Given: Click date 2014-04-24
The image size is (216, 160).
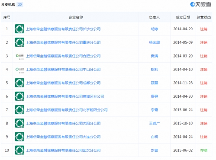Looking at the screenshot, I should (x=183, y=137).
